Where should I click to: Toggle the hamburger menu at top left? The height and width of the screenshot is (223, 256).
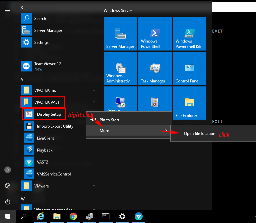(x=8, y=11)
